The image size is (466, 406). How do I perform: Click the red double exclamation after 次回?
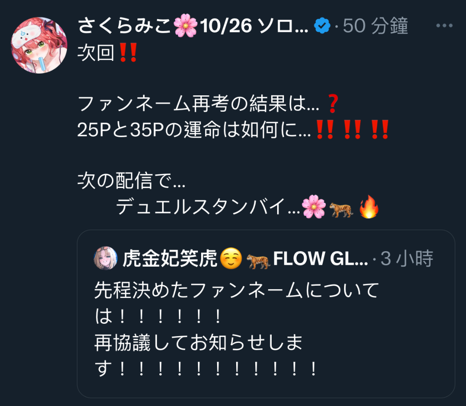[x=128, y=52]
